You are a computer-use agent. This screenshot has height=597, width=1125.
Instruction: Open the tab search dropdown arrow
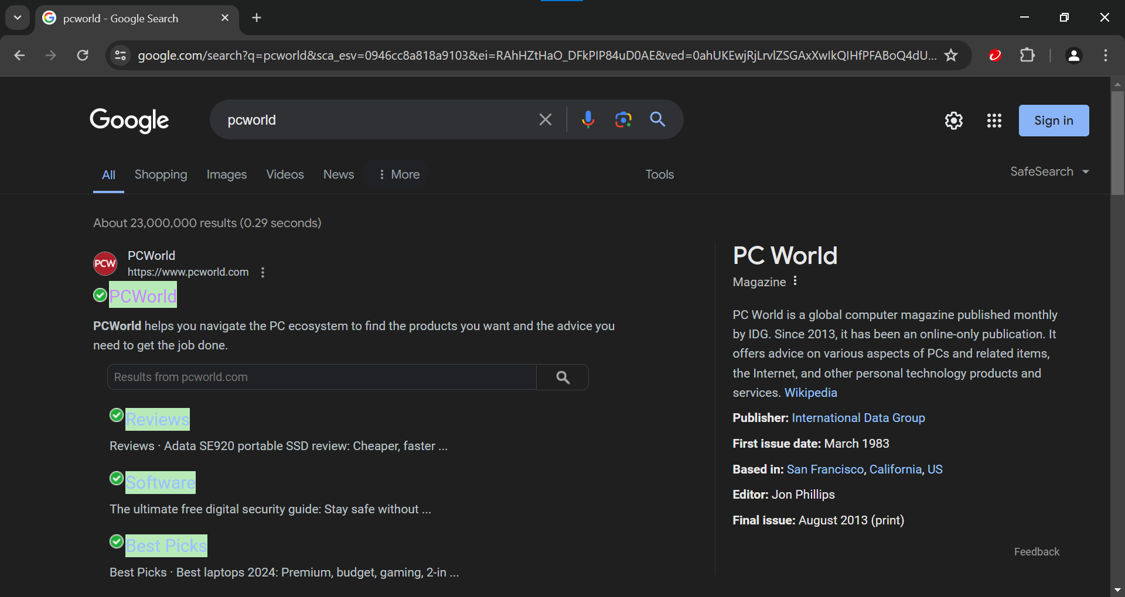click(18, 18)
